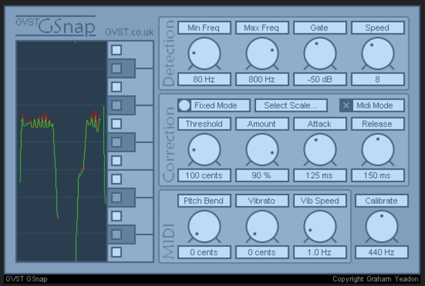Viewport: 425px width, 286px height.
Task: Click the Calibrate knob
Action: click(382, 226)
